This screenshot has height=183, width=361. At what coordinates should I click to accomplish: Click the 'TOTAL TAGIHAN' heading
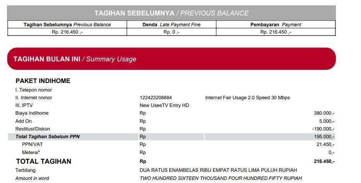44,161
